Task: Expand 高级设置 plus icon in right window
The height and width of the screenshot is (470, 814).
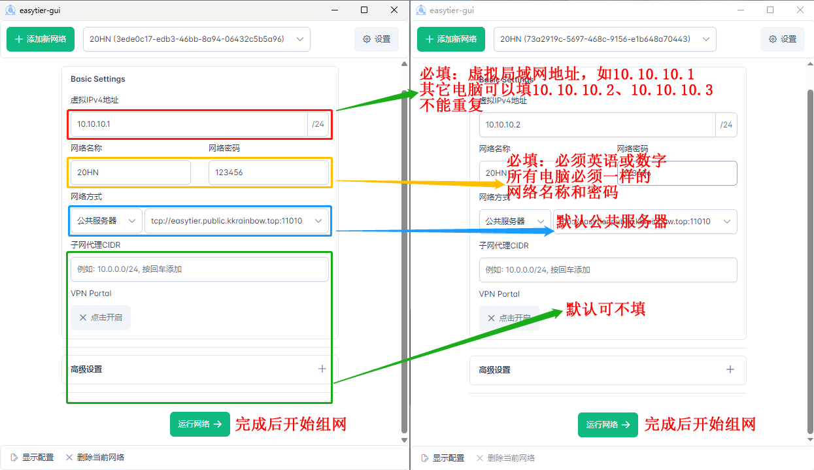Action: (x=730, y=369)
